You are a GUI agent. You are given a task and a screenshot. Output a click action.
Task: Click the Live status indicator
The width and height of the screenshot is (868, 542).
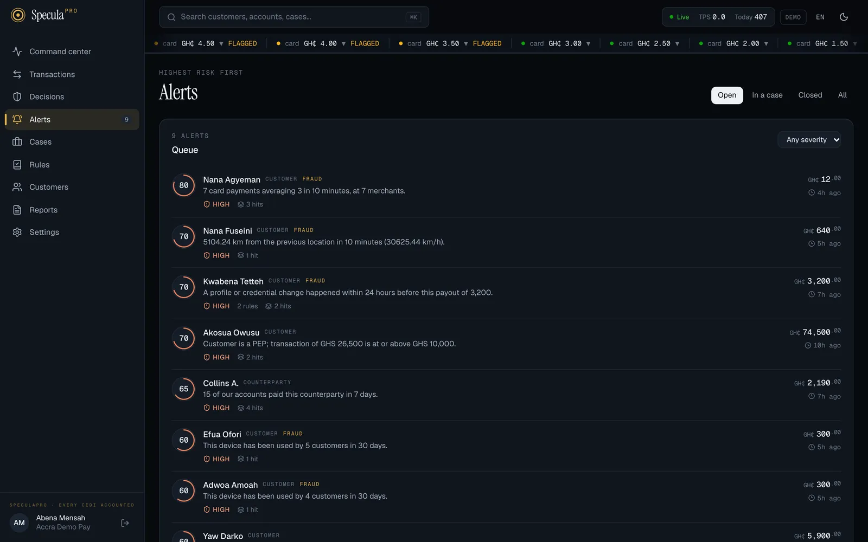coord(679,17)
